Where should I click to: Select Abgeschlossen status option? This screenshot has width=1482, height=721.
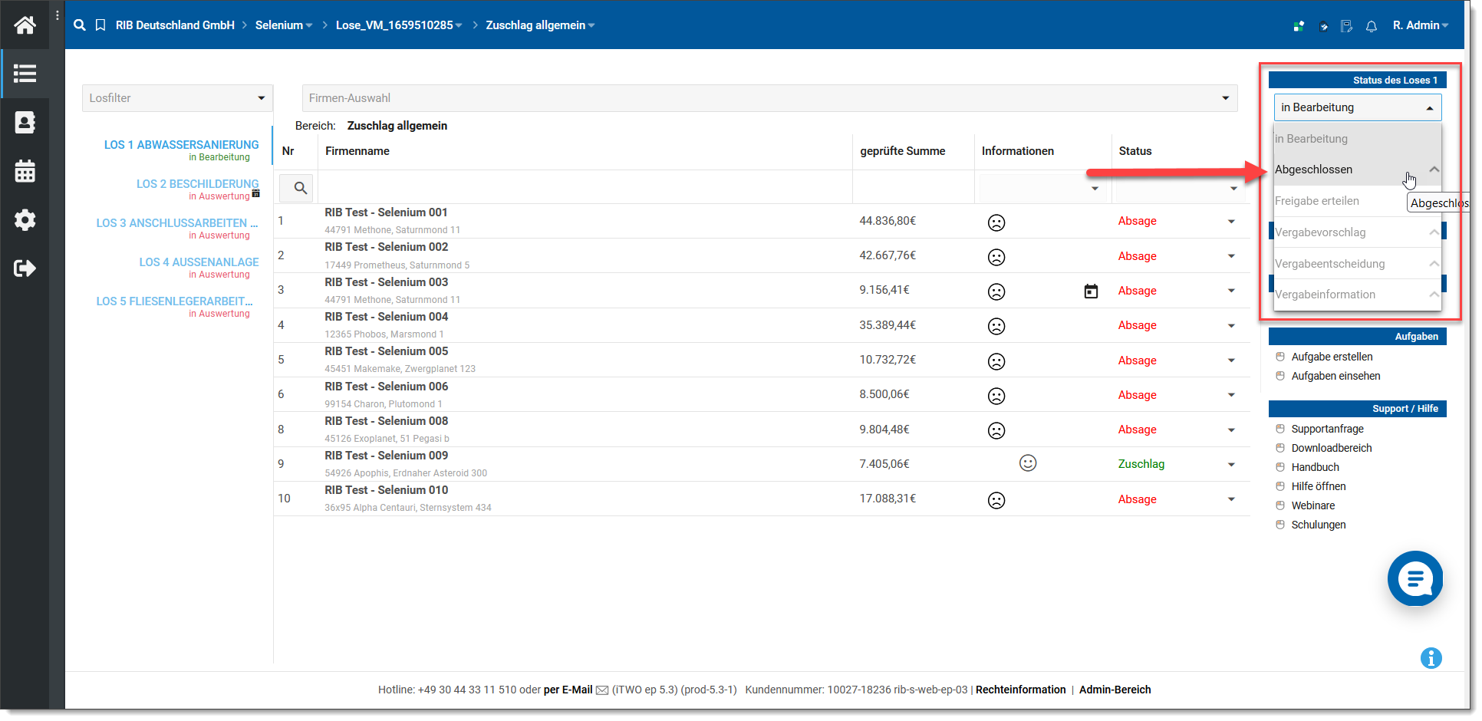(1357, 170)
